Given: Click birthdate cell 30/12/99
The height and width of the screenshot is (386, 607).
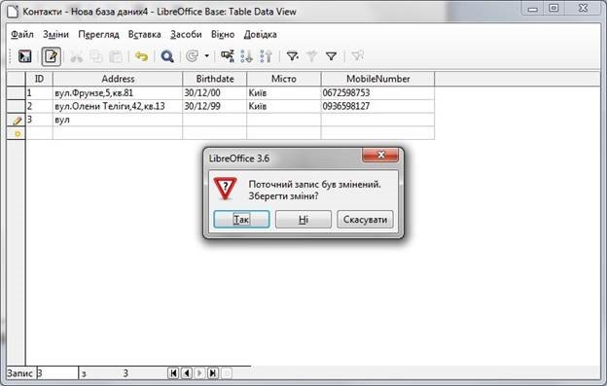Looking at the screenshot, I should pyautogui.click(x=214, y=106).
